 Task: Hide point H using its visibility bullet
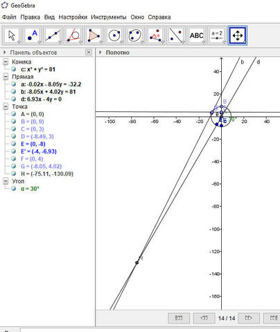pos(14,174)
